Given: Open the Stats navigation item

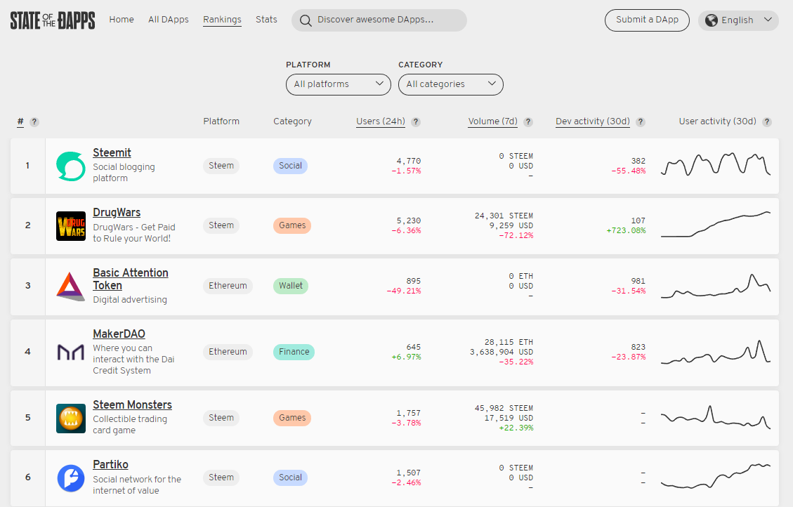Looking at the screenshot, I should coord(266,20).
